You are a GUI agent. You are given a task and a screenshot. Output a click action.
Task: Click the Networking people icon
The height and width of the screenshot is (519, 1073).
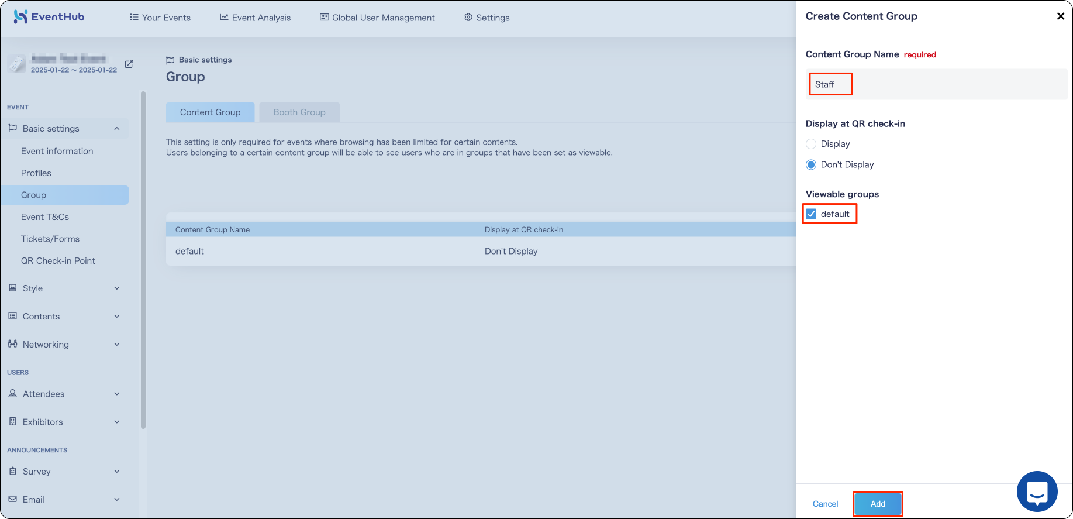(13, 344)
